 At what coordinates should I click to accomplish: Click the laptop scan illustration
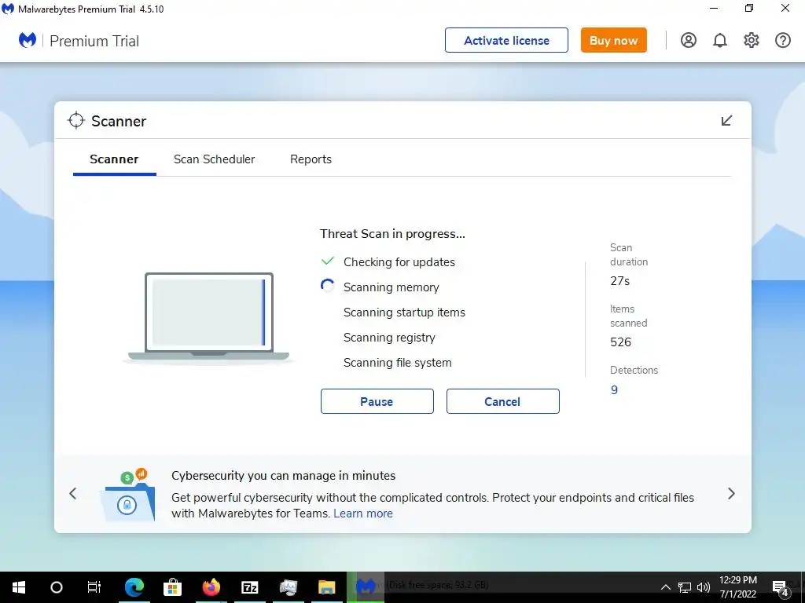[208, 317]
